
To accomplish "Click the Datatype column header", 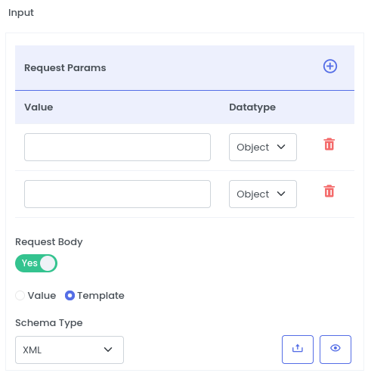I will 252,107.
